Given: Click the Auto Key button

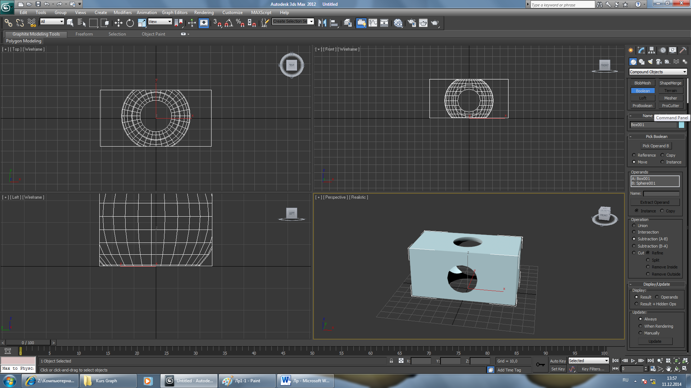Looking at the screenshot, I should [557, 361].
